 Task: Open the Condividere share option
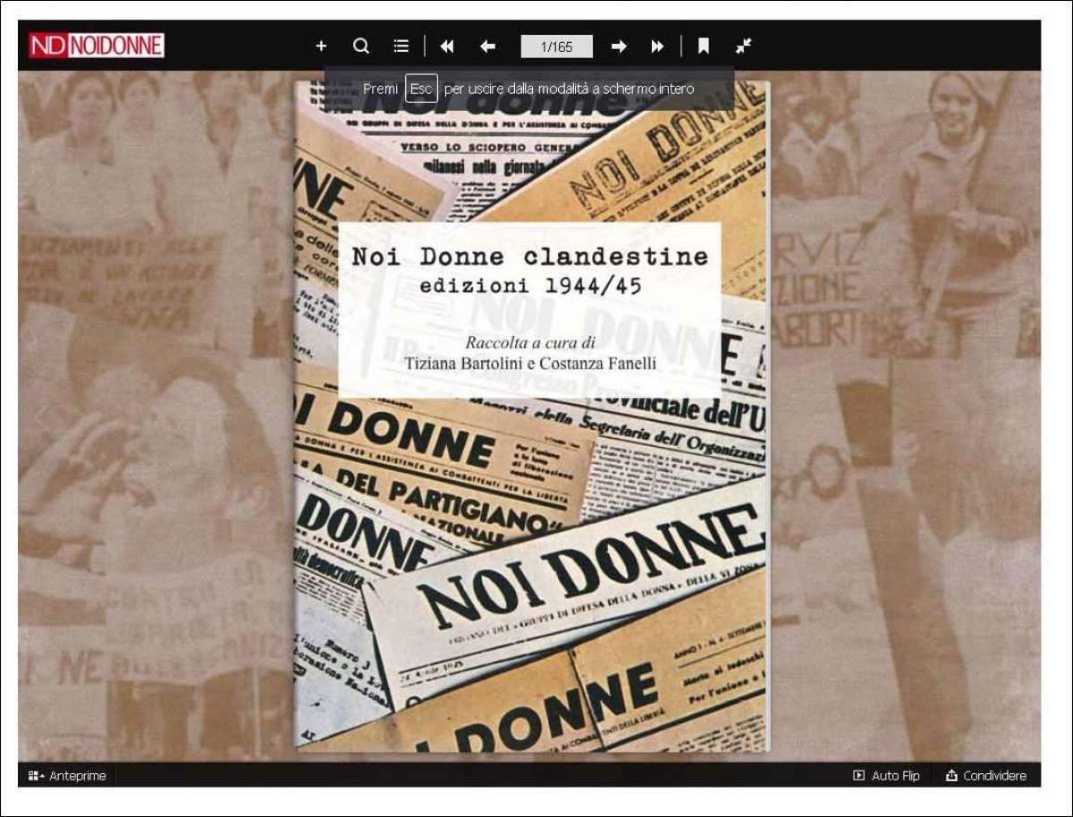[x=986, y=776]
